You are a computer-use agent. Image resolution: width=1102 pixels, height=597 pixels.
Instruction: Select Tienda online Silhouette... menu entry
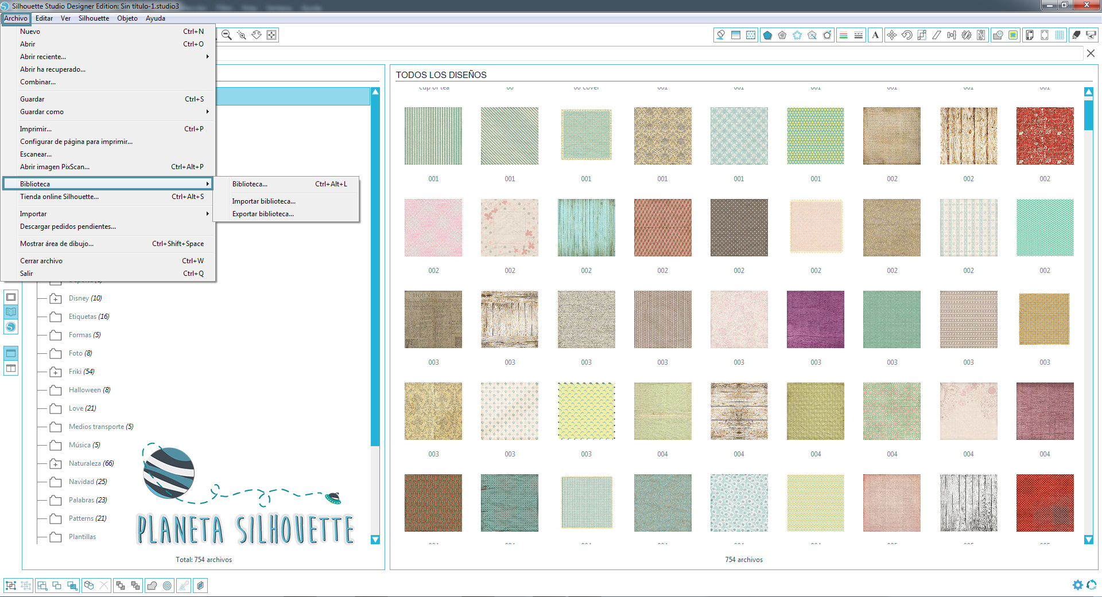tap(109, 197)
